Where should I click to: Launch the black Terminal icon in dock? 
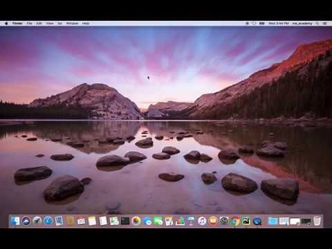(125, 221)
